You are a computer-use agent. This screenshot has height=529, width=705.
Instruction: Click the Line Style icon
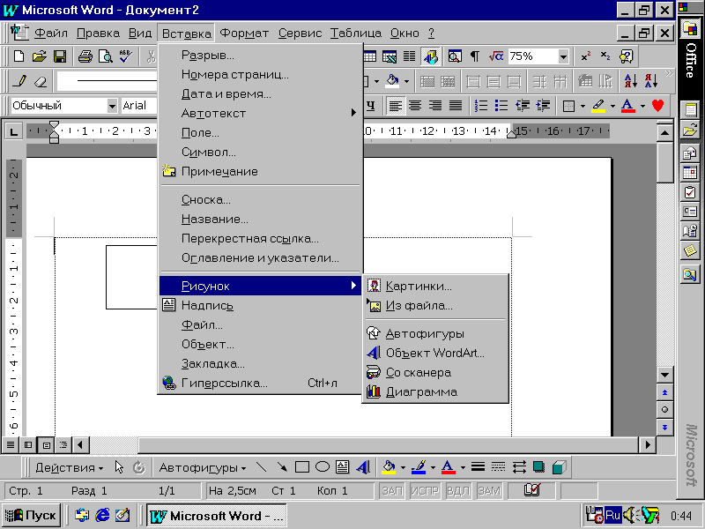click(478, 467)
